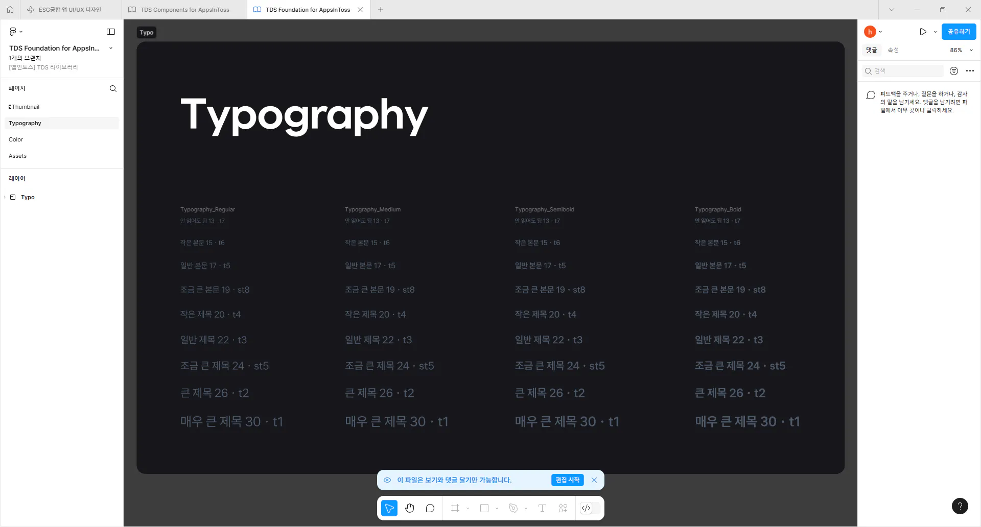
Task: Select the Text tool
Action: coord(543,508)
